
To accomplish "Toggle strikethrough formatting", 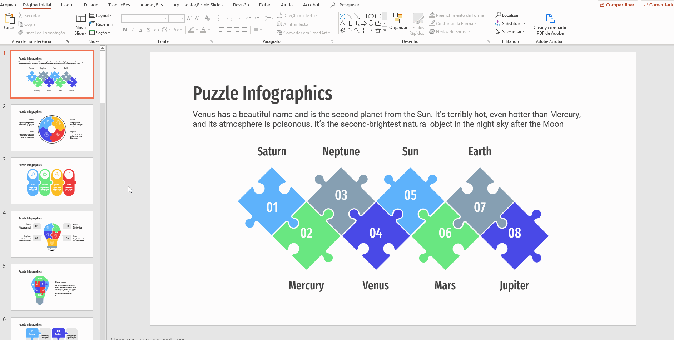I will point(156,30).
